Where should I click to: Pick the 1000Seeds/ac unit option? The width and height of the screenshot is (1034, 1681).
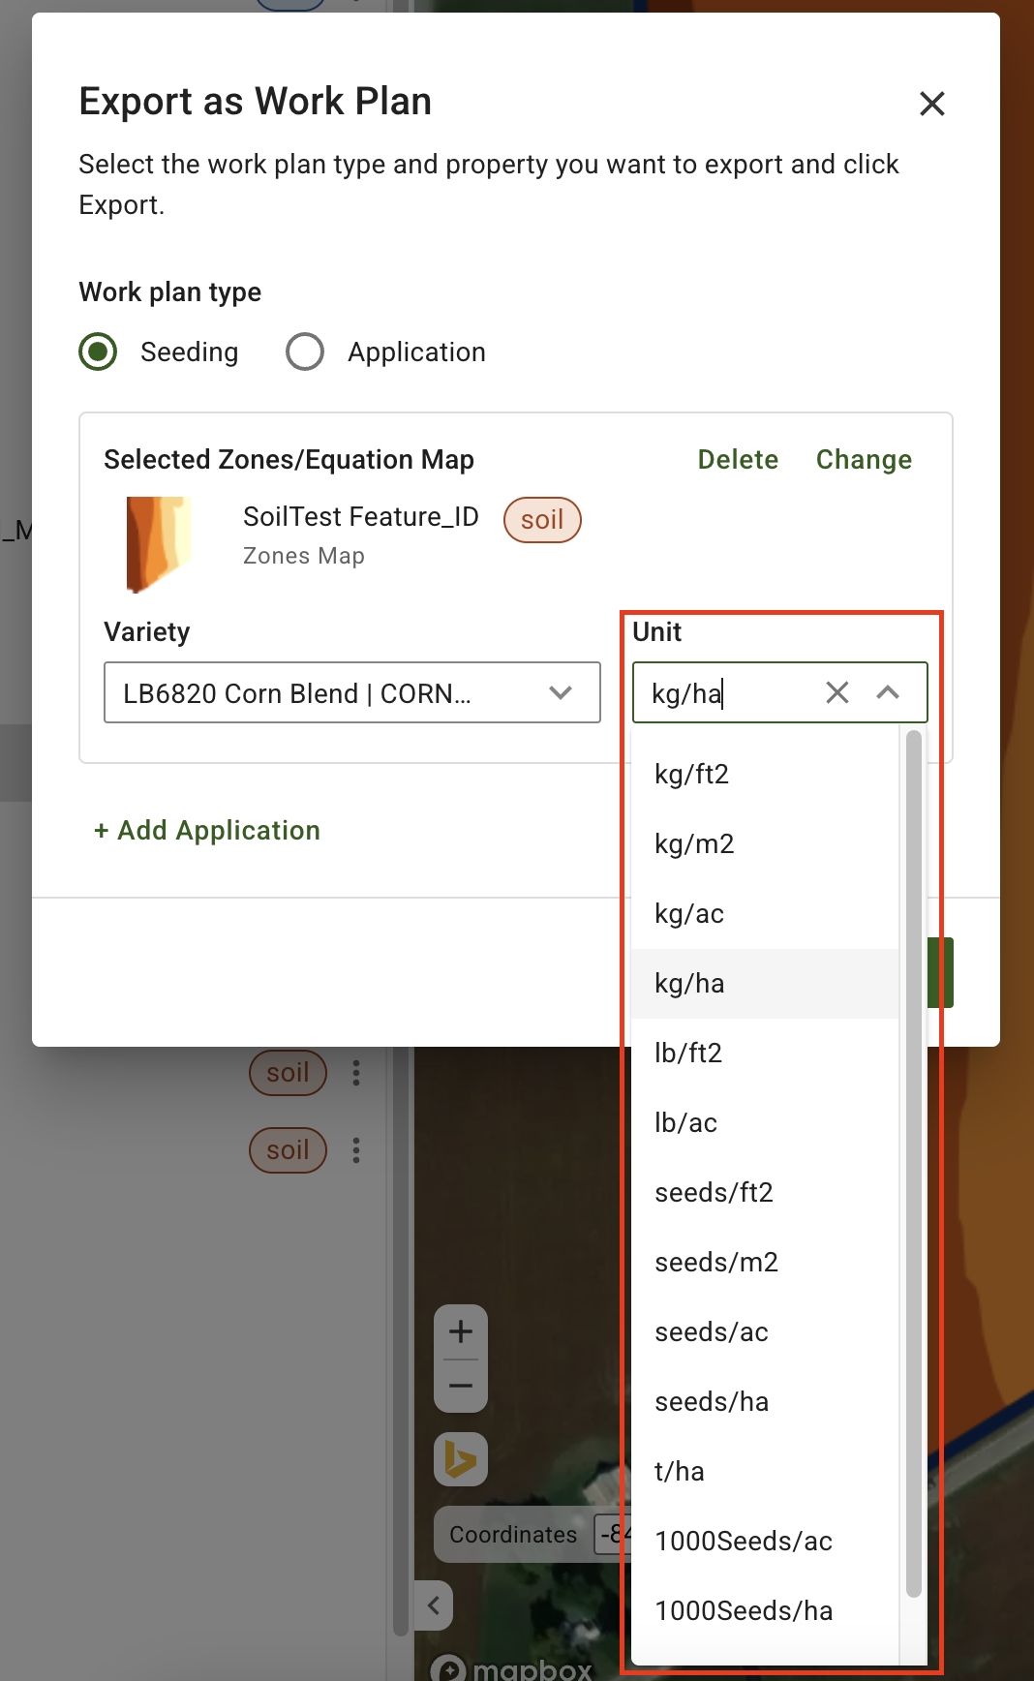click(743, 1542)
